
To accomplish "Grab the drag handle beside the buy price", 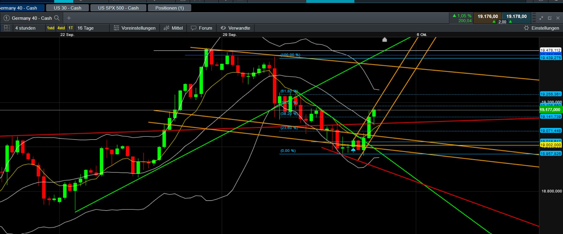I will [x=534, y=18].
